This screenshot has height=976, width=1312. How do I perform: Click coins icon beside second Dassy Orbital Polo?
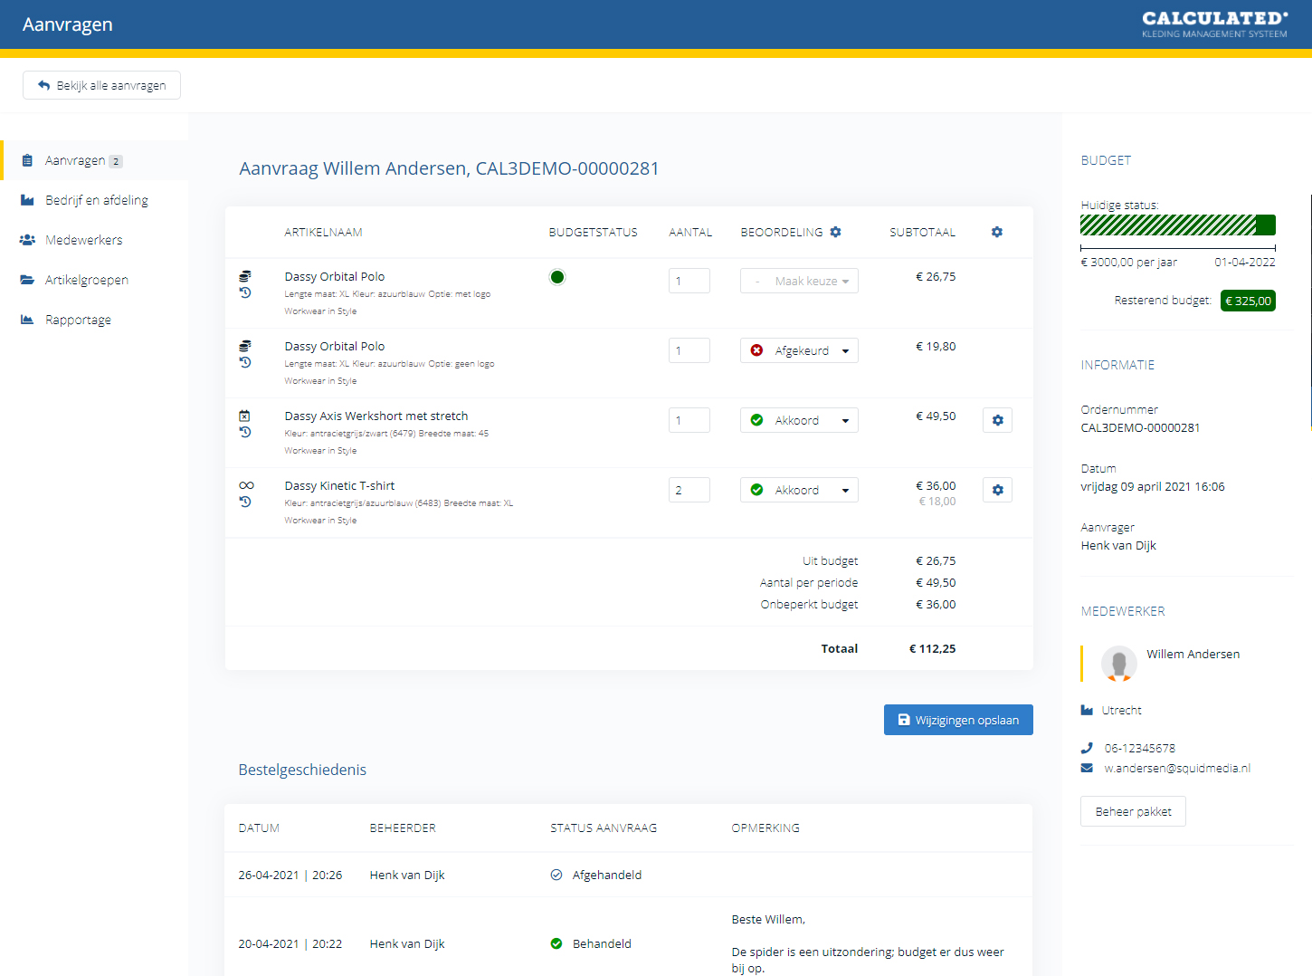245,346
